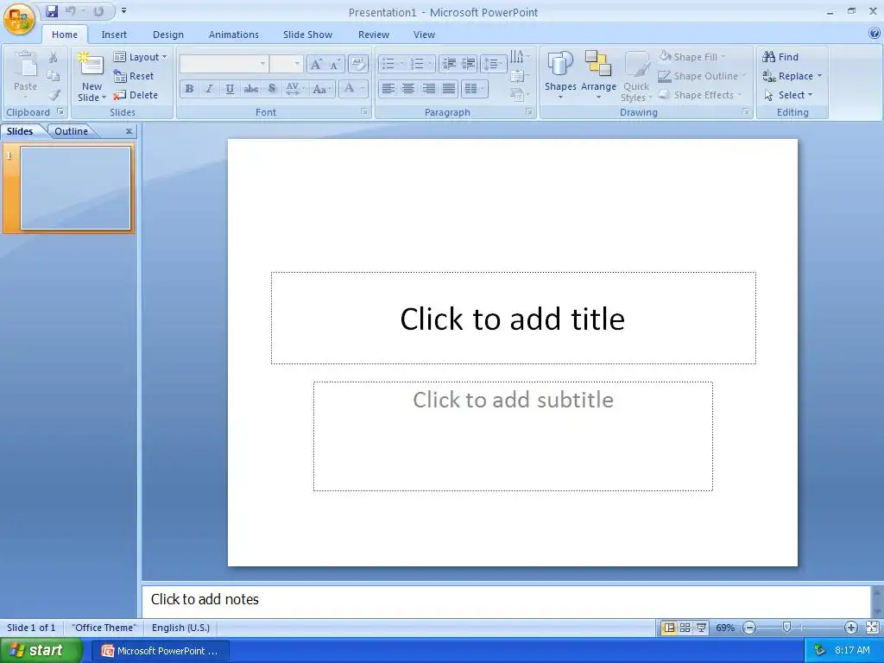The width and height of the screenshot is (884, 663).
Task: Click the Increase List Level icon
Action: pos(468,64)
